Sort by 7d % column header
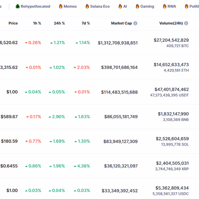 coord(86,23)
